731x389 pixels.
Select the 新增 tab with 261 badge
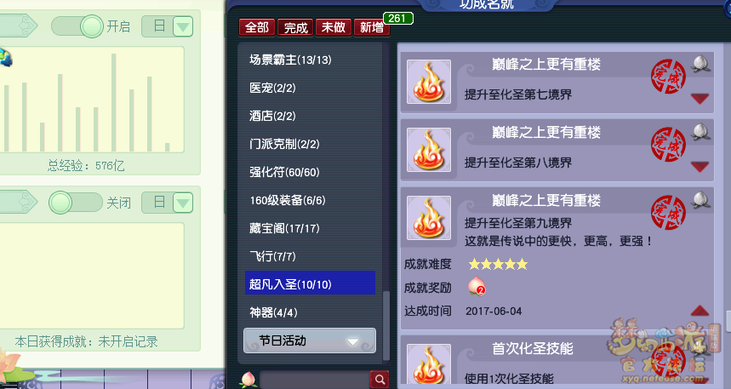tap(372, 27)
